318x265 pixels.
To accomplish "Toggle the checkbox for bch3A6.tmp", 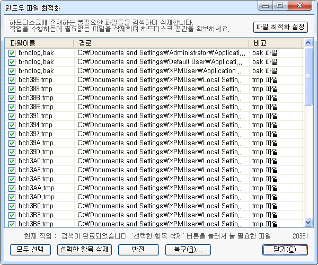I will (12, 179).
